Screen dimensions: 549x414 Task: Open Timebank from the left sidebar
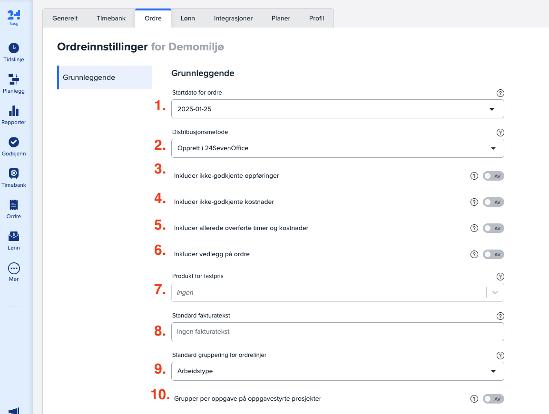coord(14,173)
